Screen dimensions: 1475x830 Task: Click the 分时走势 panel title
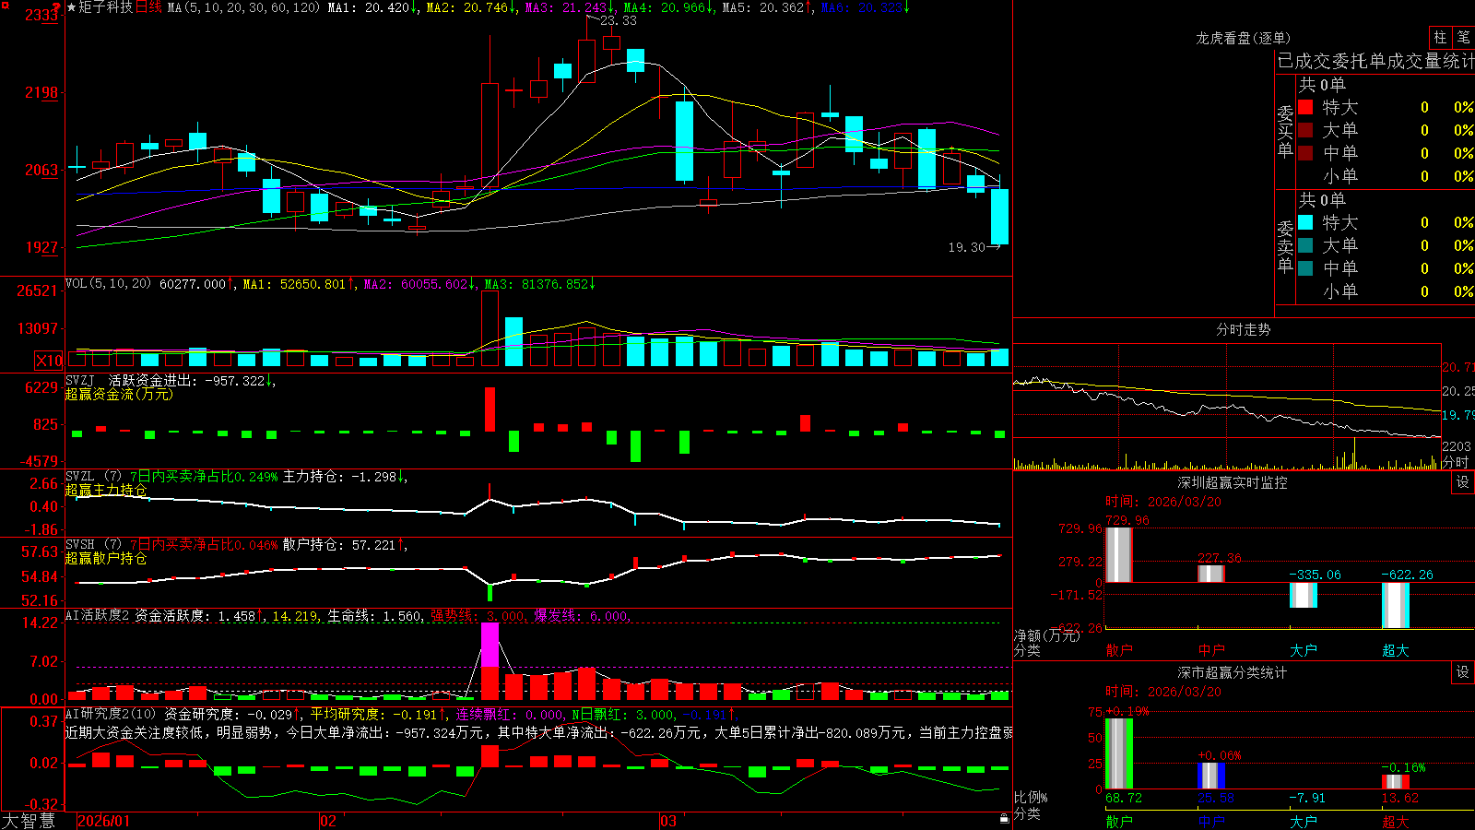(x=1243, y=329)
